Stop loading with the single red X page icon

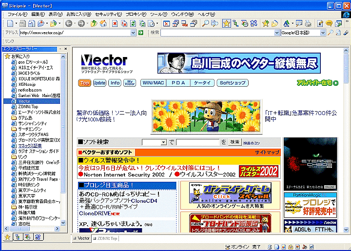[x=115, y=23]
